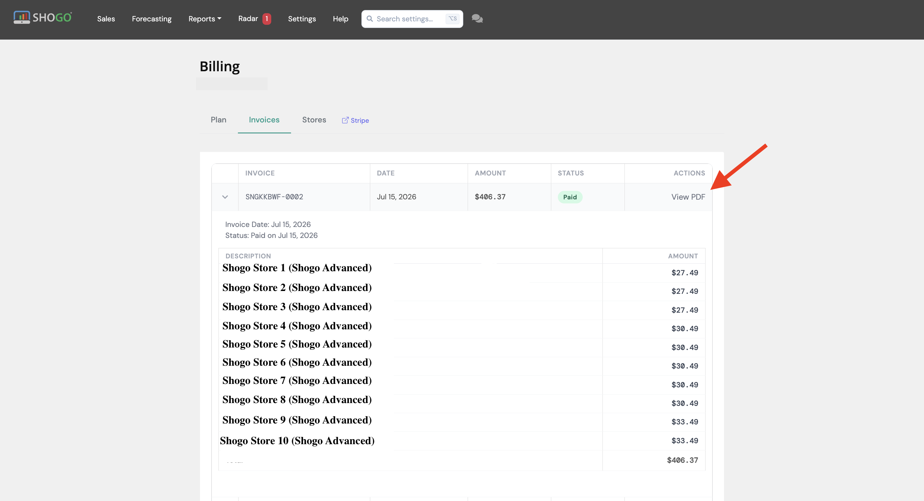Open the Settings menu item
The width and height of the screenshot is (924, 501).
[x=302, y=19]
